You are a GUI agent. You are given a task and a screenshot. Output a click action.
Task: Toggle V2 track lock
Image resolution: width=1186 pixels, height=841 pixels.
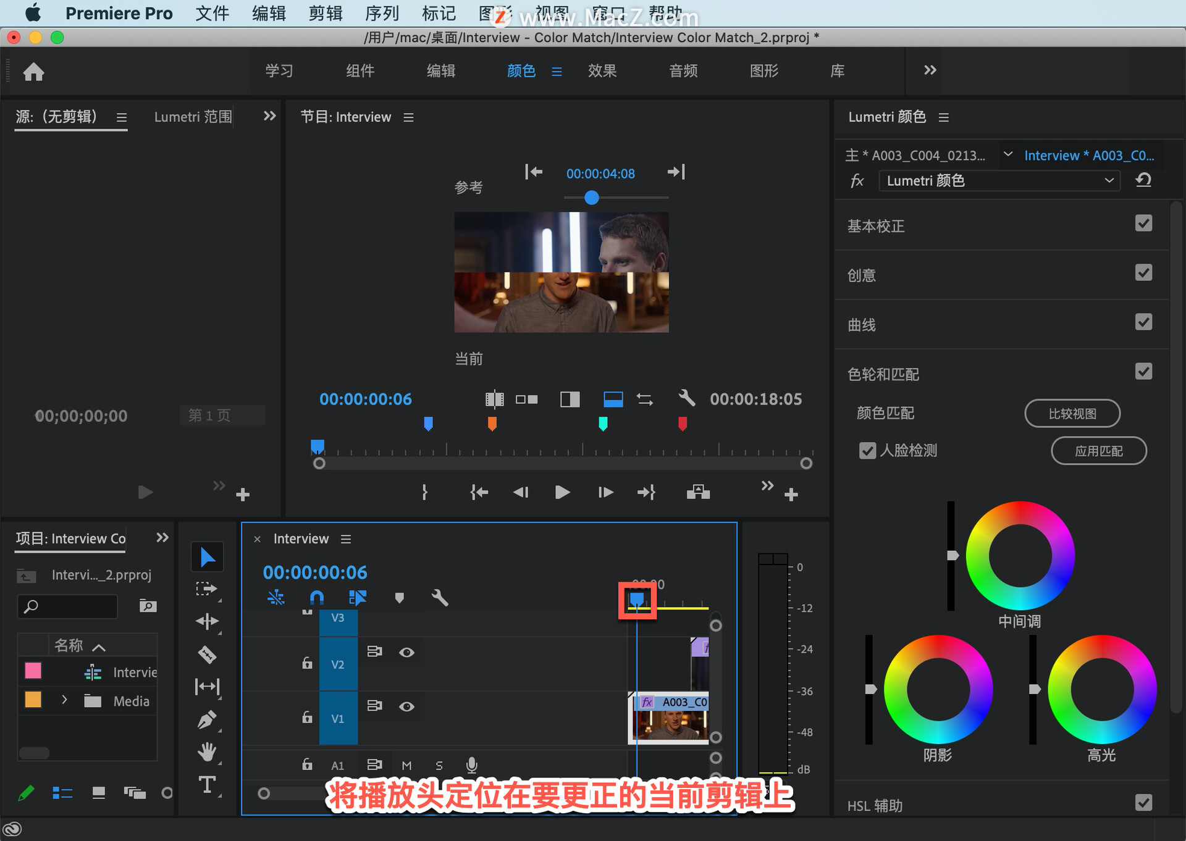[x=307, y=663]
